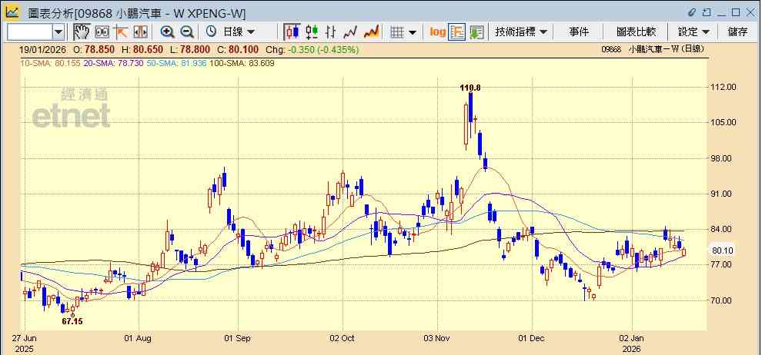The width and height of the screenshot is (762, 355).
Task: Click the horizontal split-arrows compress icon
Action: 140,32
